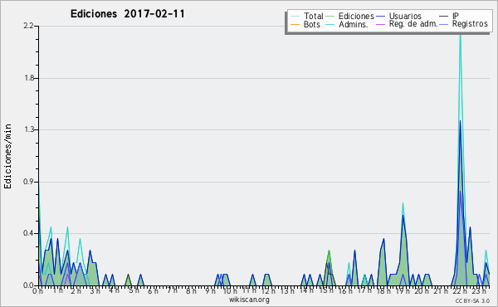Click the Ediciones/min axis label
The height and width of the screenshot is (307, 498).
tap(7, 156)
